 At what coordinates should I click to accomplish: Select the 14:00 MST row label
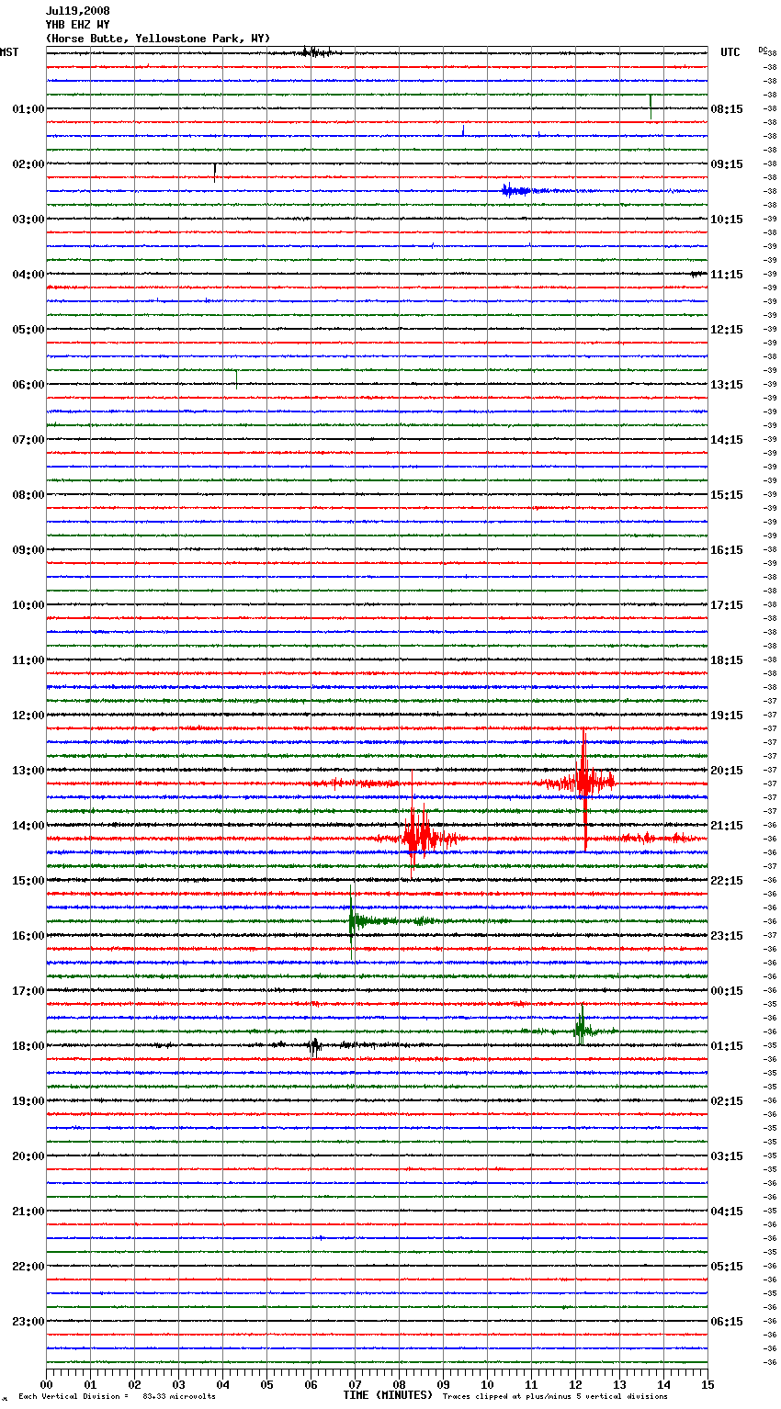pyautogui.click(x=28, y=826)
